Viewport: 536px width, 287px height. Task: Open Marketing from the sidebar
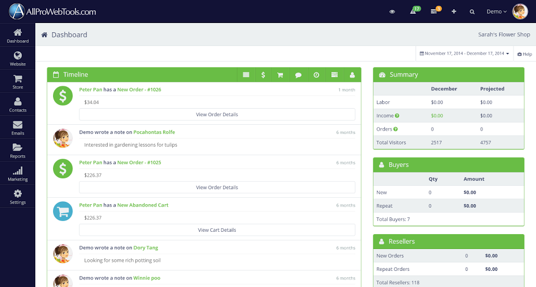[x=17, y=174]
